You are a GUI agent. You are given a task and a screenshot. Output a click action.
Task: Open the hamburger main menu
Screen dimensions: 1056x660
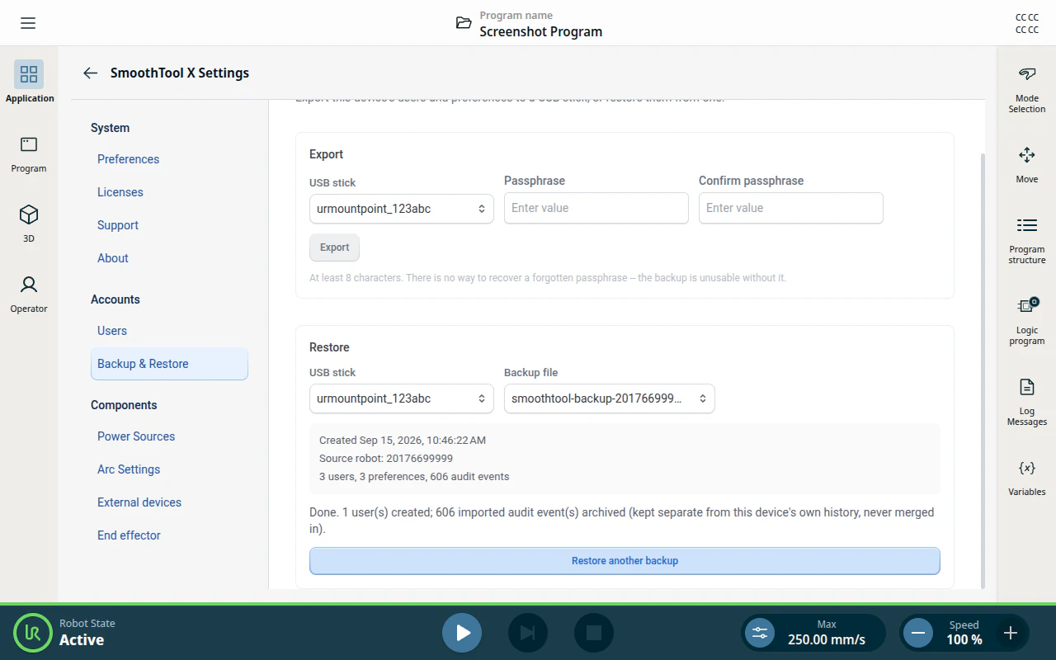[28, 23]
